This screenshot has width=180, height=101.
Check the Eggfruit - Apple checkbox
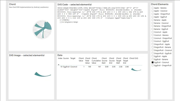click(152, 56)
